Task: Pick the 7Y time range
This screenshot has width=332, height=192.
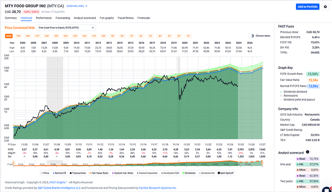Action: click(132, 36)
